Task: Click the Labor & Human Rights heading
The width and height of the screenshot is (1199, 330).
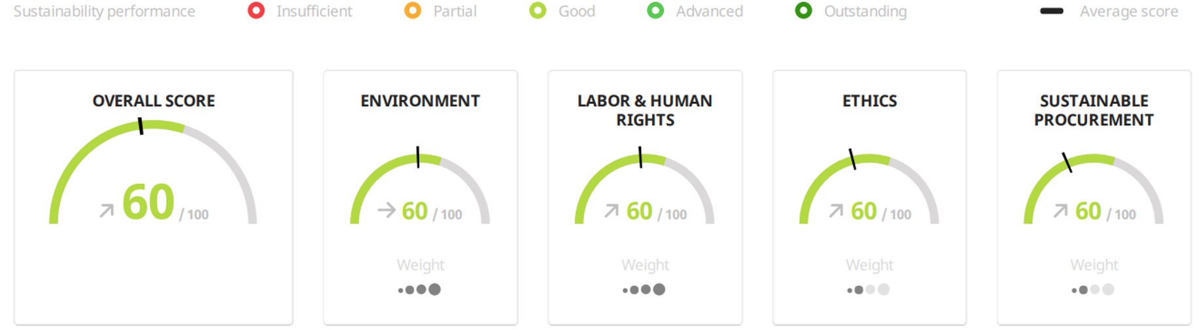Action: tap(645, 110)
